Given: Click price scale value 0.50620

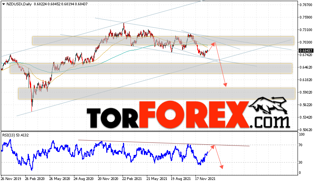Looking at the screenshot, I should (306, 130).
